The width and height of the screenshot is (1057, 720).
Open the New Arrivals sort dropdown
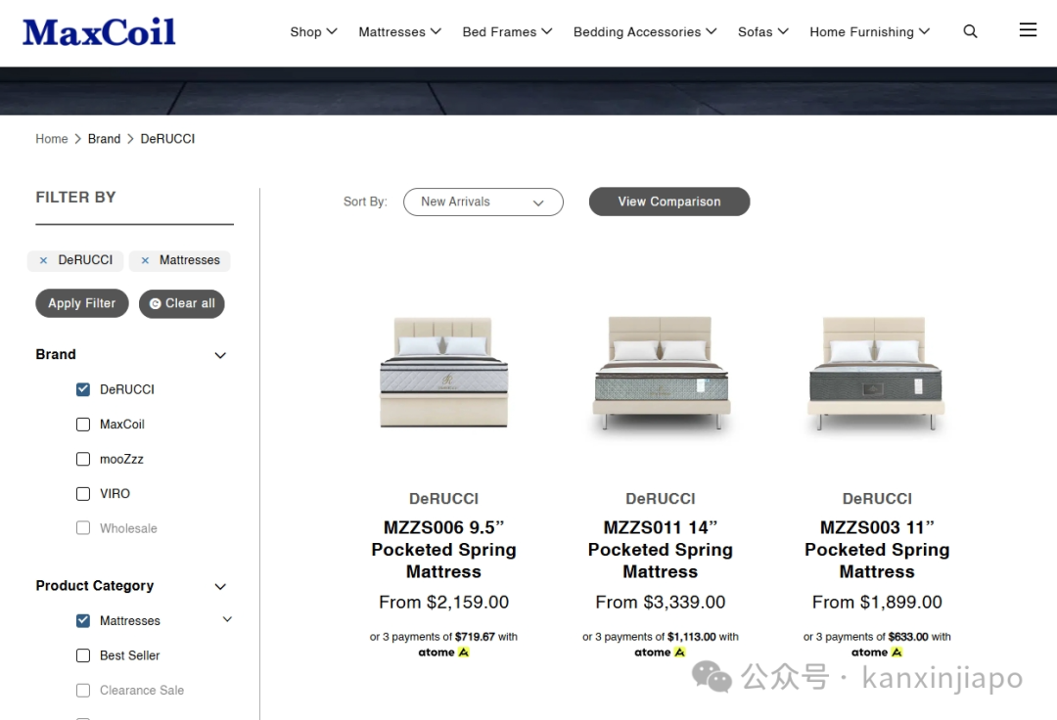click(483, 202)
